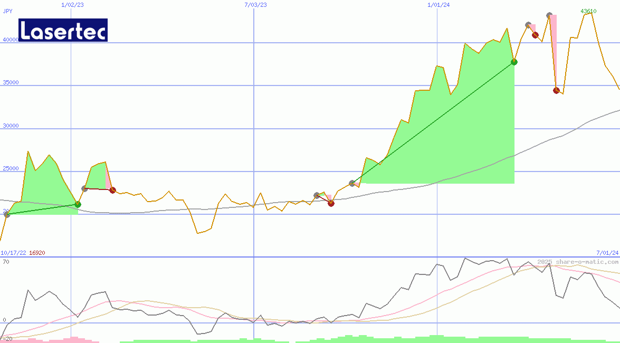Click the oscillator's 70 level label
The image size is (620, 343).
pyautogui.click(x=6, y=262)
